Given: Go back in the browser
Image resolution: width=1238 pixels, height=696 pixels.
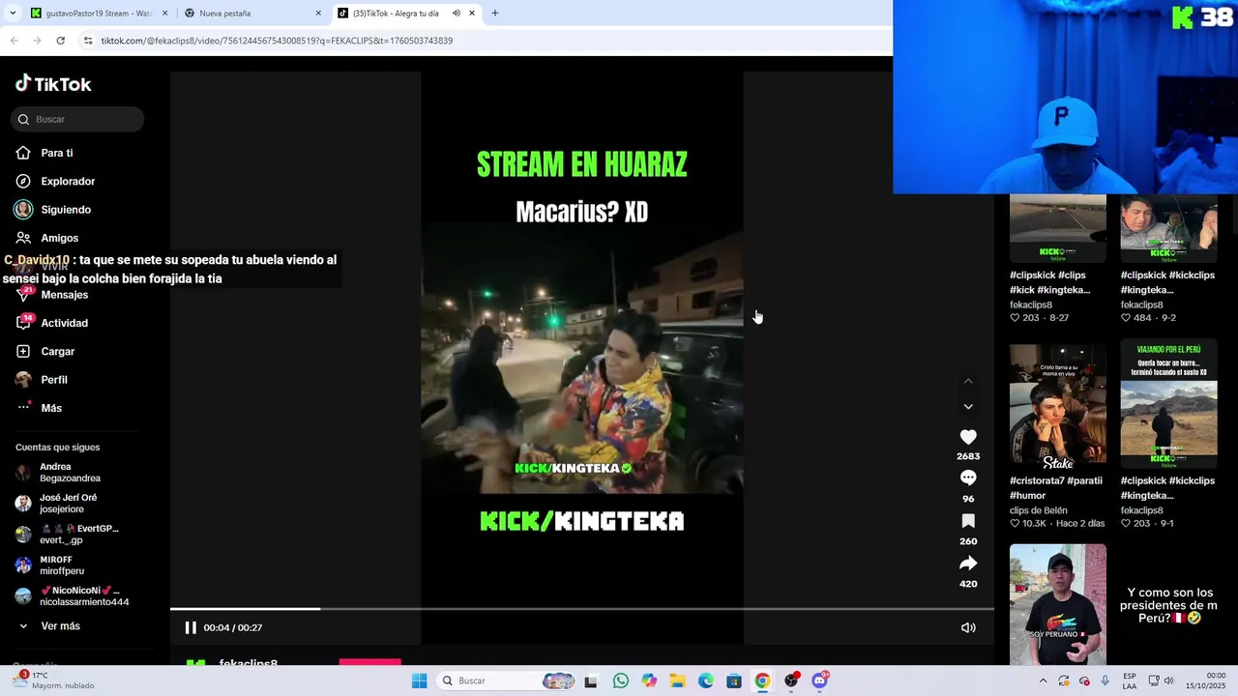Looking at the screenshot, I should [14, 41].
